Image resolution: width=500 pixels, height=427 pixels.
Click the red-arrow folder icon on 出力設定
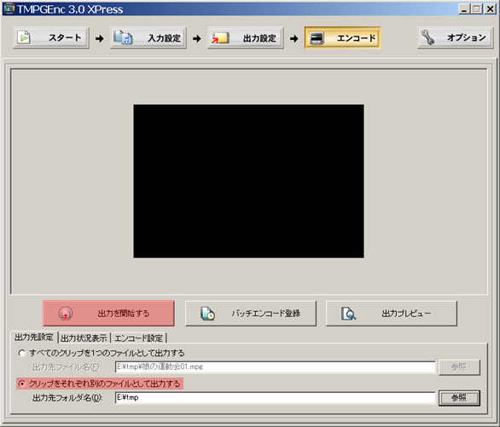pyautogui.click(x=220, y=38)
